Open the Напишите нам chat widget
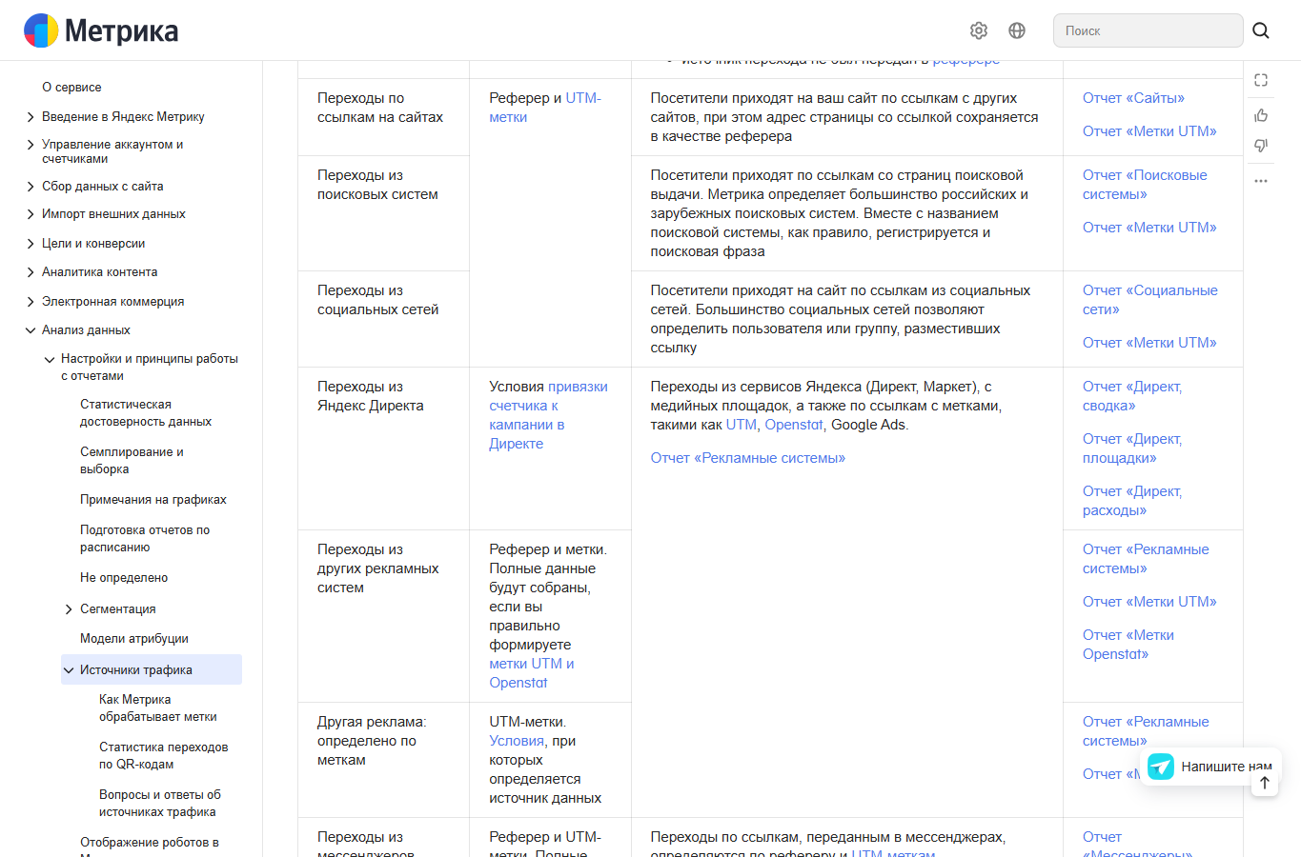Viewport: 1301px width, 857px height. (x=1210, y=767)
